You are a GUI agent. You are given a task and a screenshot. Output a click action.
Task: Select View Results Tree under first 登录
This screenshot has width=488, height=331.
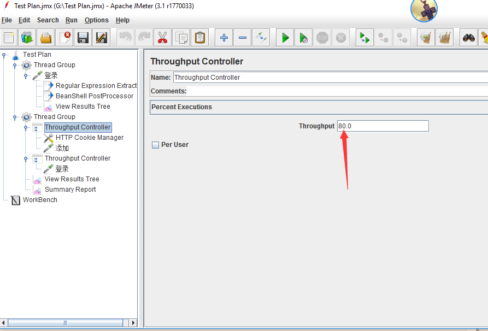pyautogui.click(x=83, y=107)
